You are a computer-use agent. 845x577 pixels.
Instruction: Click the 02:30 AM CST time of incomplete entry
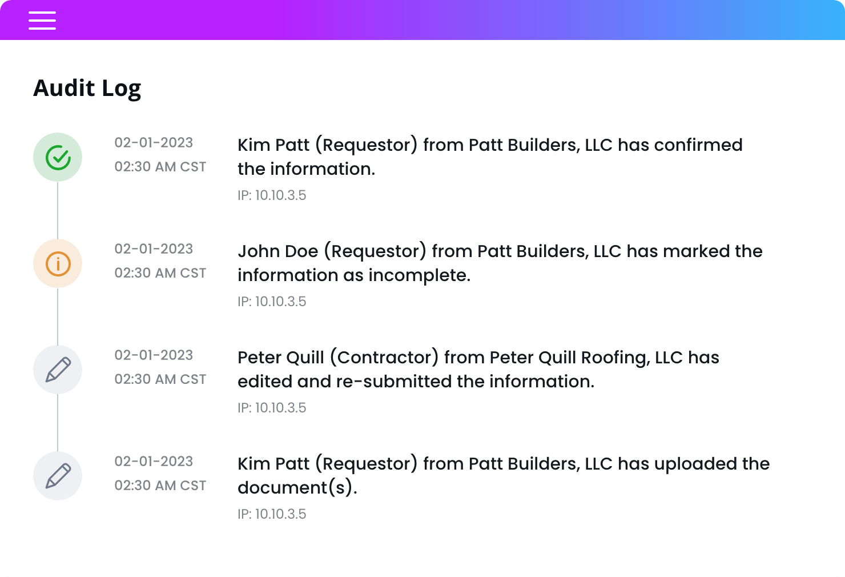point(160,273)
